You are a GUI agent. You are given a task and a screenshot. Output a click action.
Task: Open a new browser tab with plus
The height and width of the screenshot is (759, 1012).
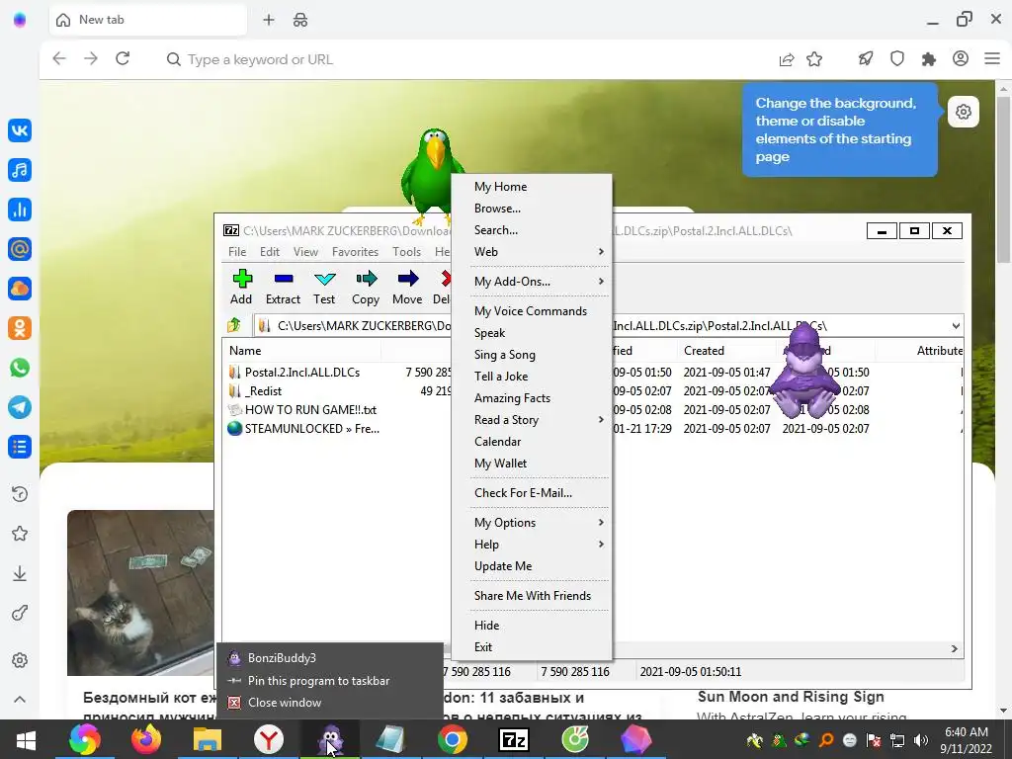click(269, 20)
